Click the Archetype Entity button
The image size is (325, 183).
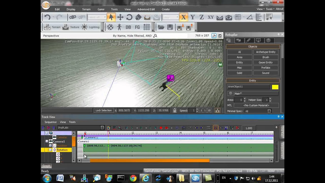[x=266, y=52]
